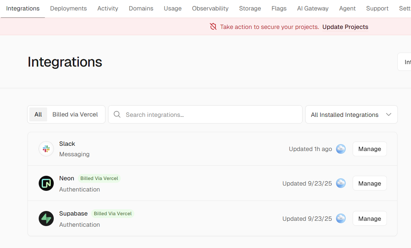Click the Updated 1h ago text
The image size is (411, 248).
point(311,149)
